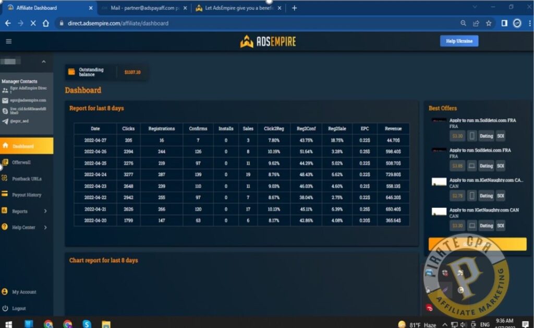Image resolution: width=534 pixels, height=328 pixels.
Task: Open File Explorer from taskbar
Action: point(106,324)
